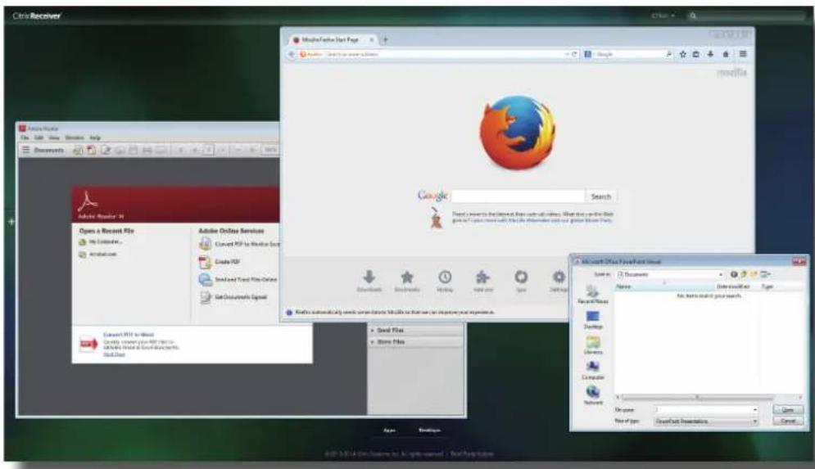The width and height of the screenshot is (815, 469).
Task: Click Send and Track Files Online
Action: [238, 279]
